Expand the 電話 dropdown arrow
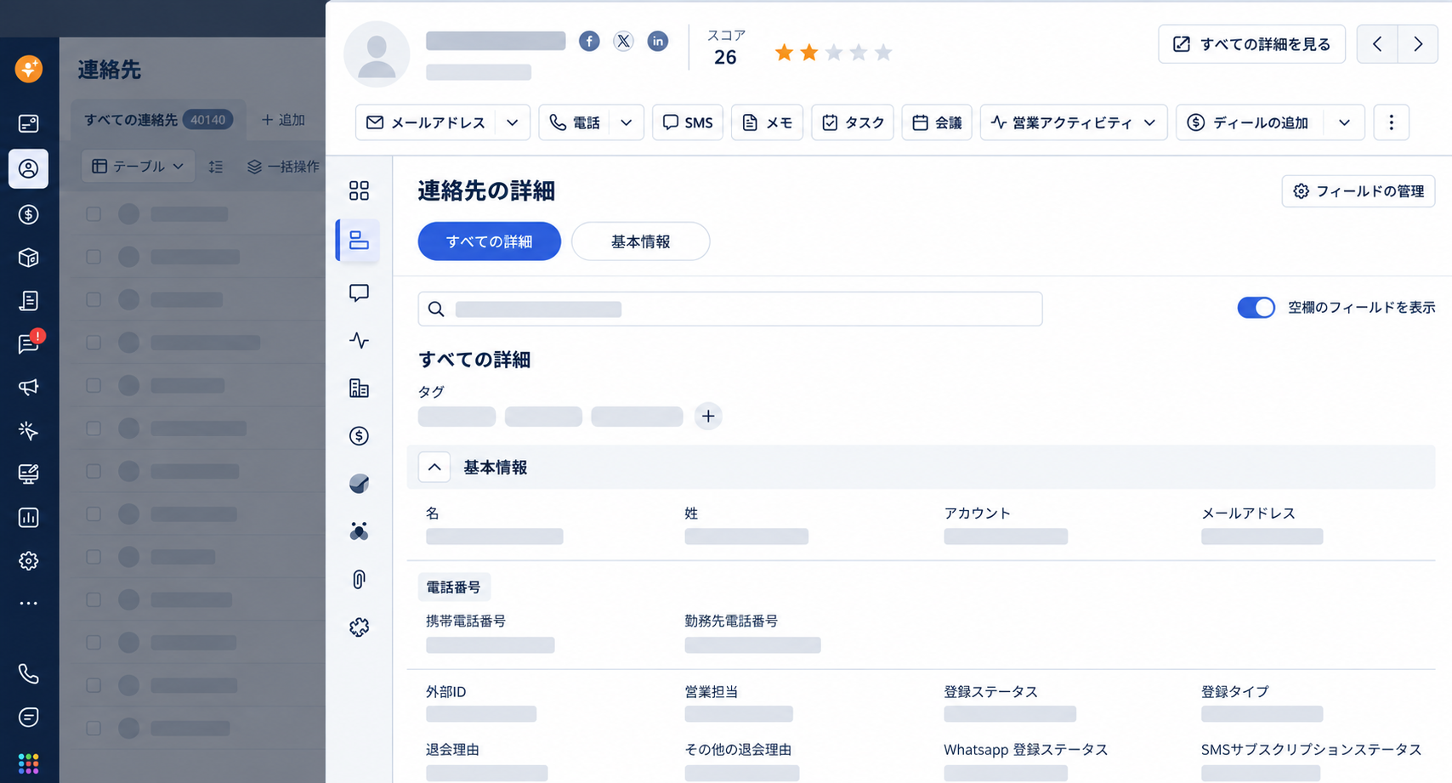 click(x=627, y=122)
